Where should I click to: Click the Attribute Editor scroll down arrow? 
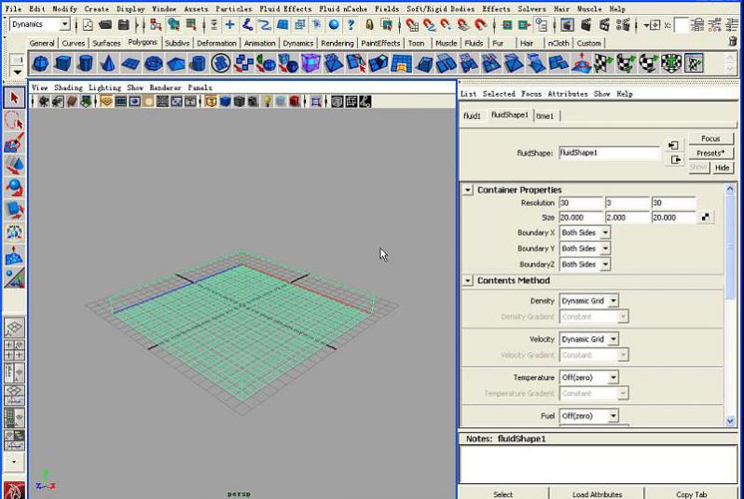pos(730,421)
